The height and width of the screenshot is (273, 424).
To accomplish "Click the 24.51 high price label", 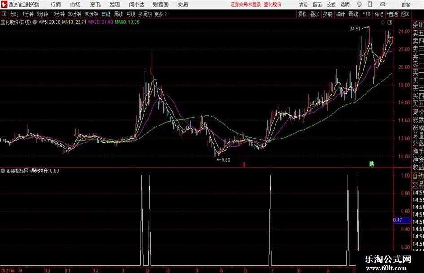I will click(355, 29).
